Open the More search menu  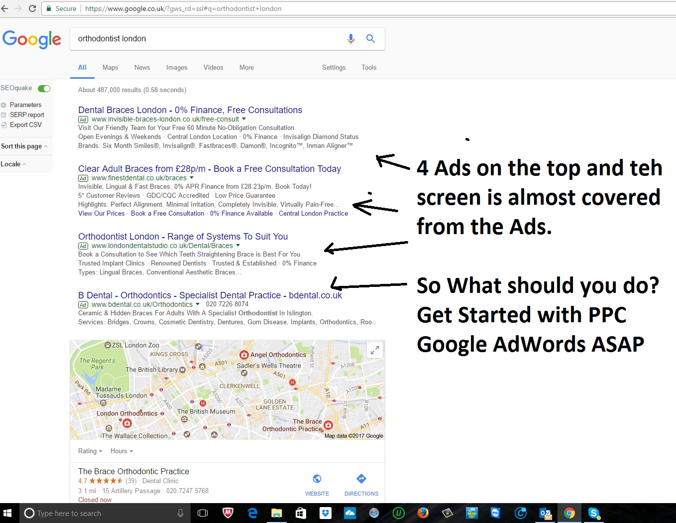pos(246,68)
